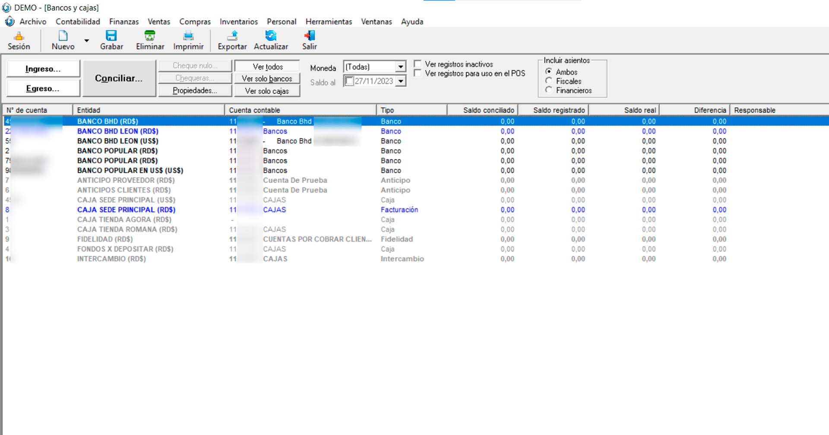829x435 pixels.
Task: Print using the Imprimir icon
Action: [188, 36]
